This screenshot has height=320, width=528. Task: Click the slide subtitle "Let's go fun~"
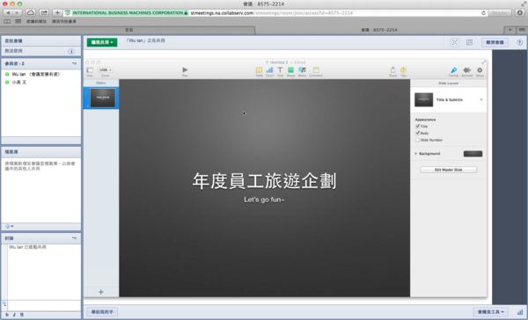[x=264, y=200]
